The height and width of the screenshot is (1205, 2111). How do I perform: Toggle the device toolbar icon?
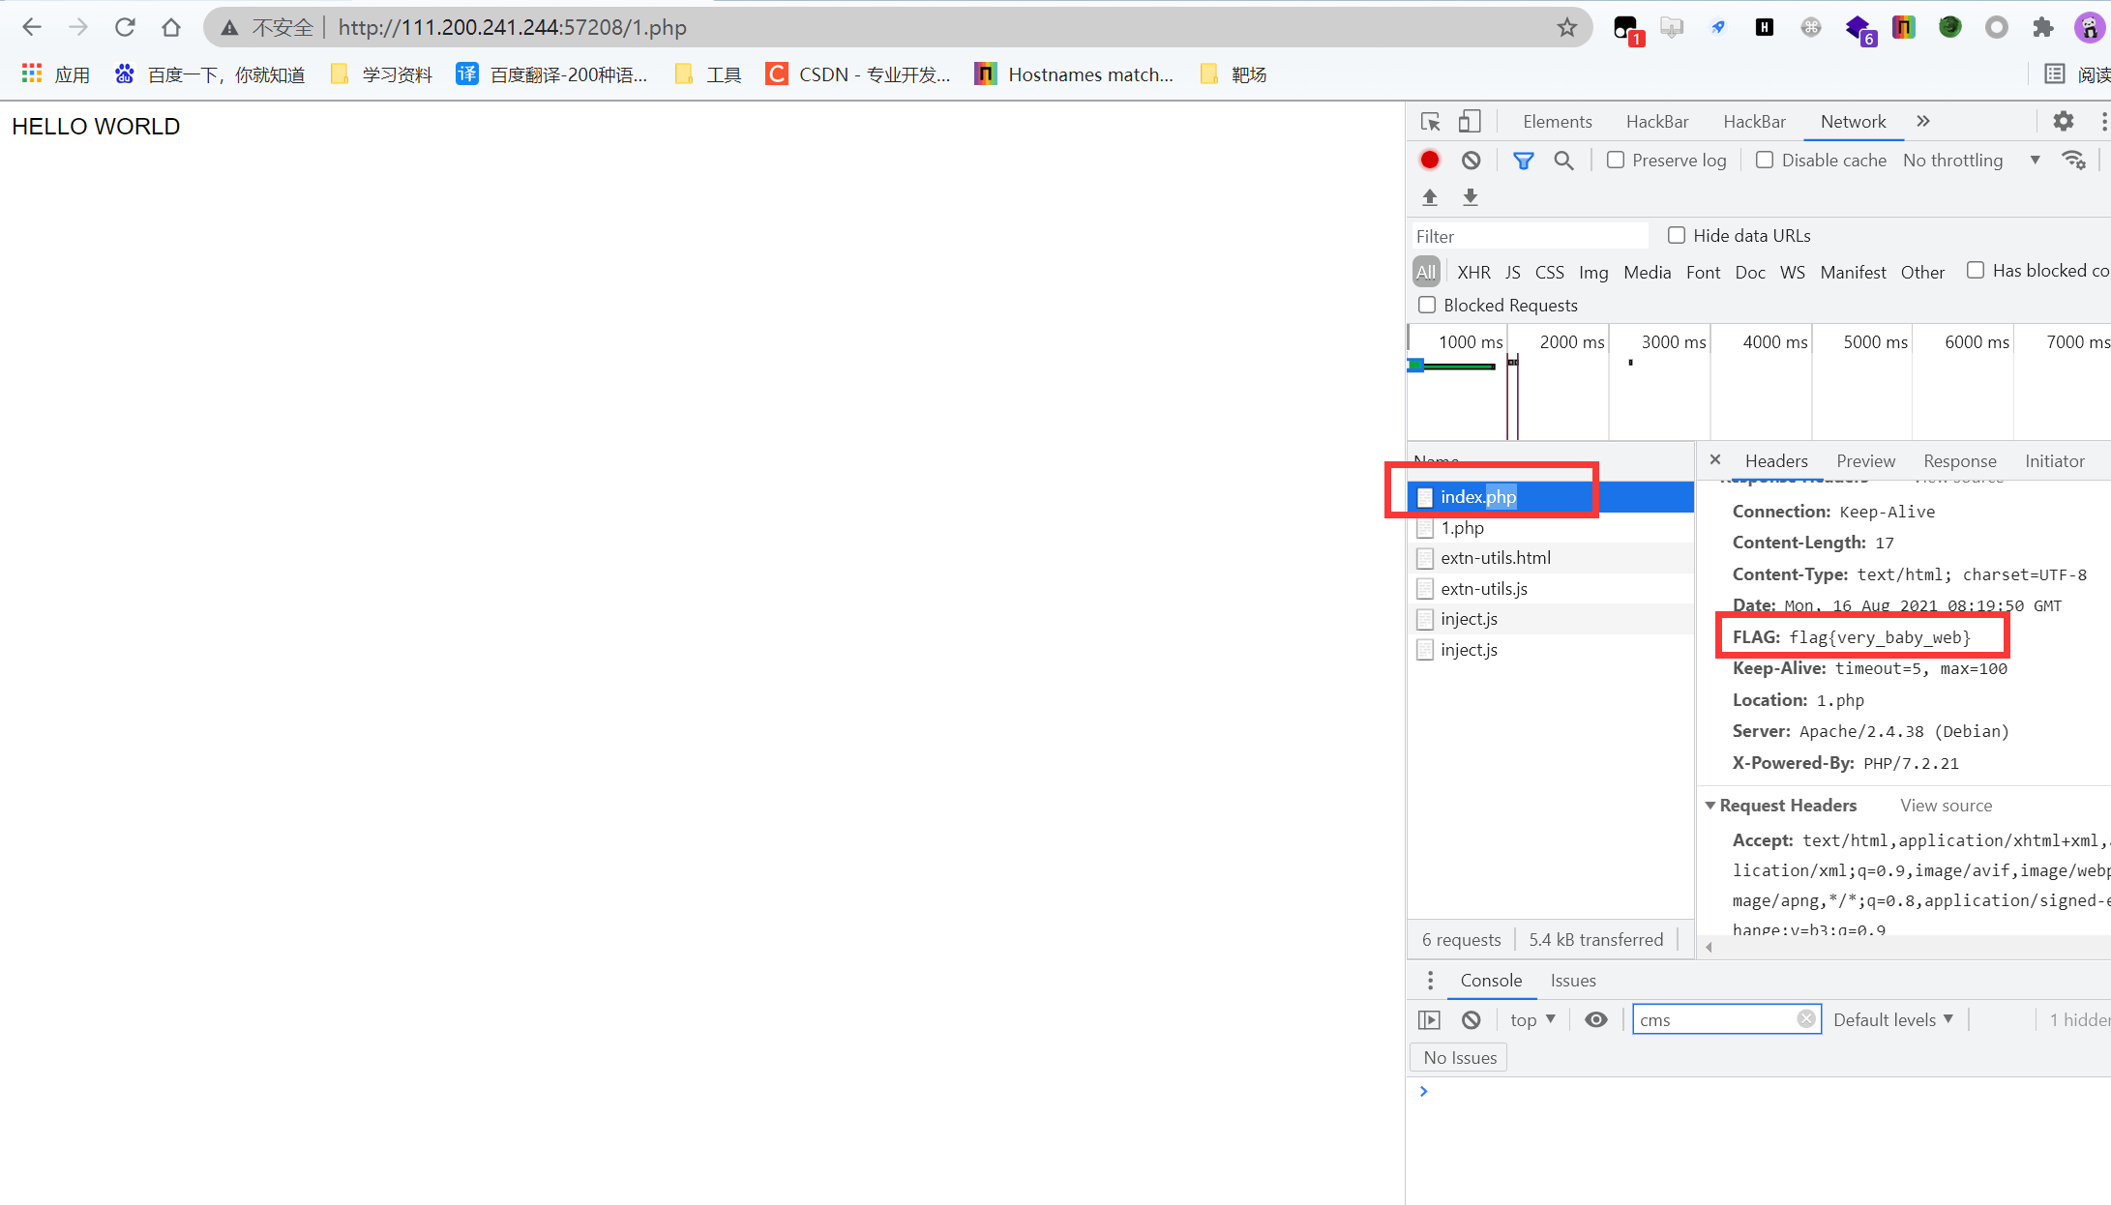pyautogui.click(x=1470, y=122)
